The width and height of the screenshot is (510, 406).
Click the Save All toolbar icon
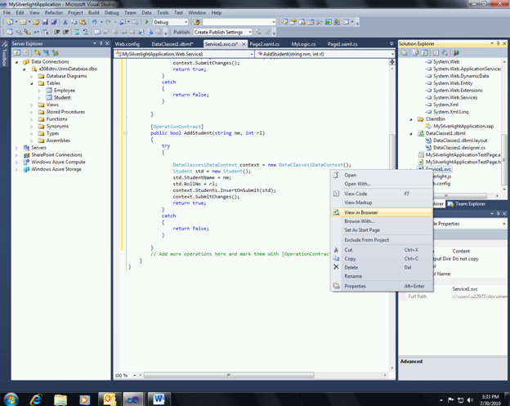[x=56, y=23]
